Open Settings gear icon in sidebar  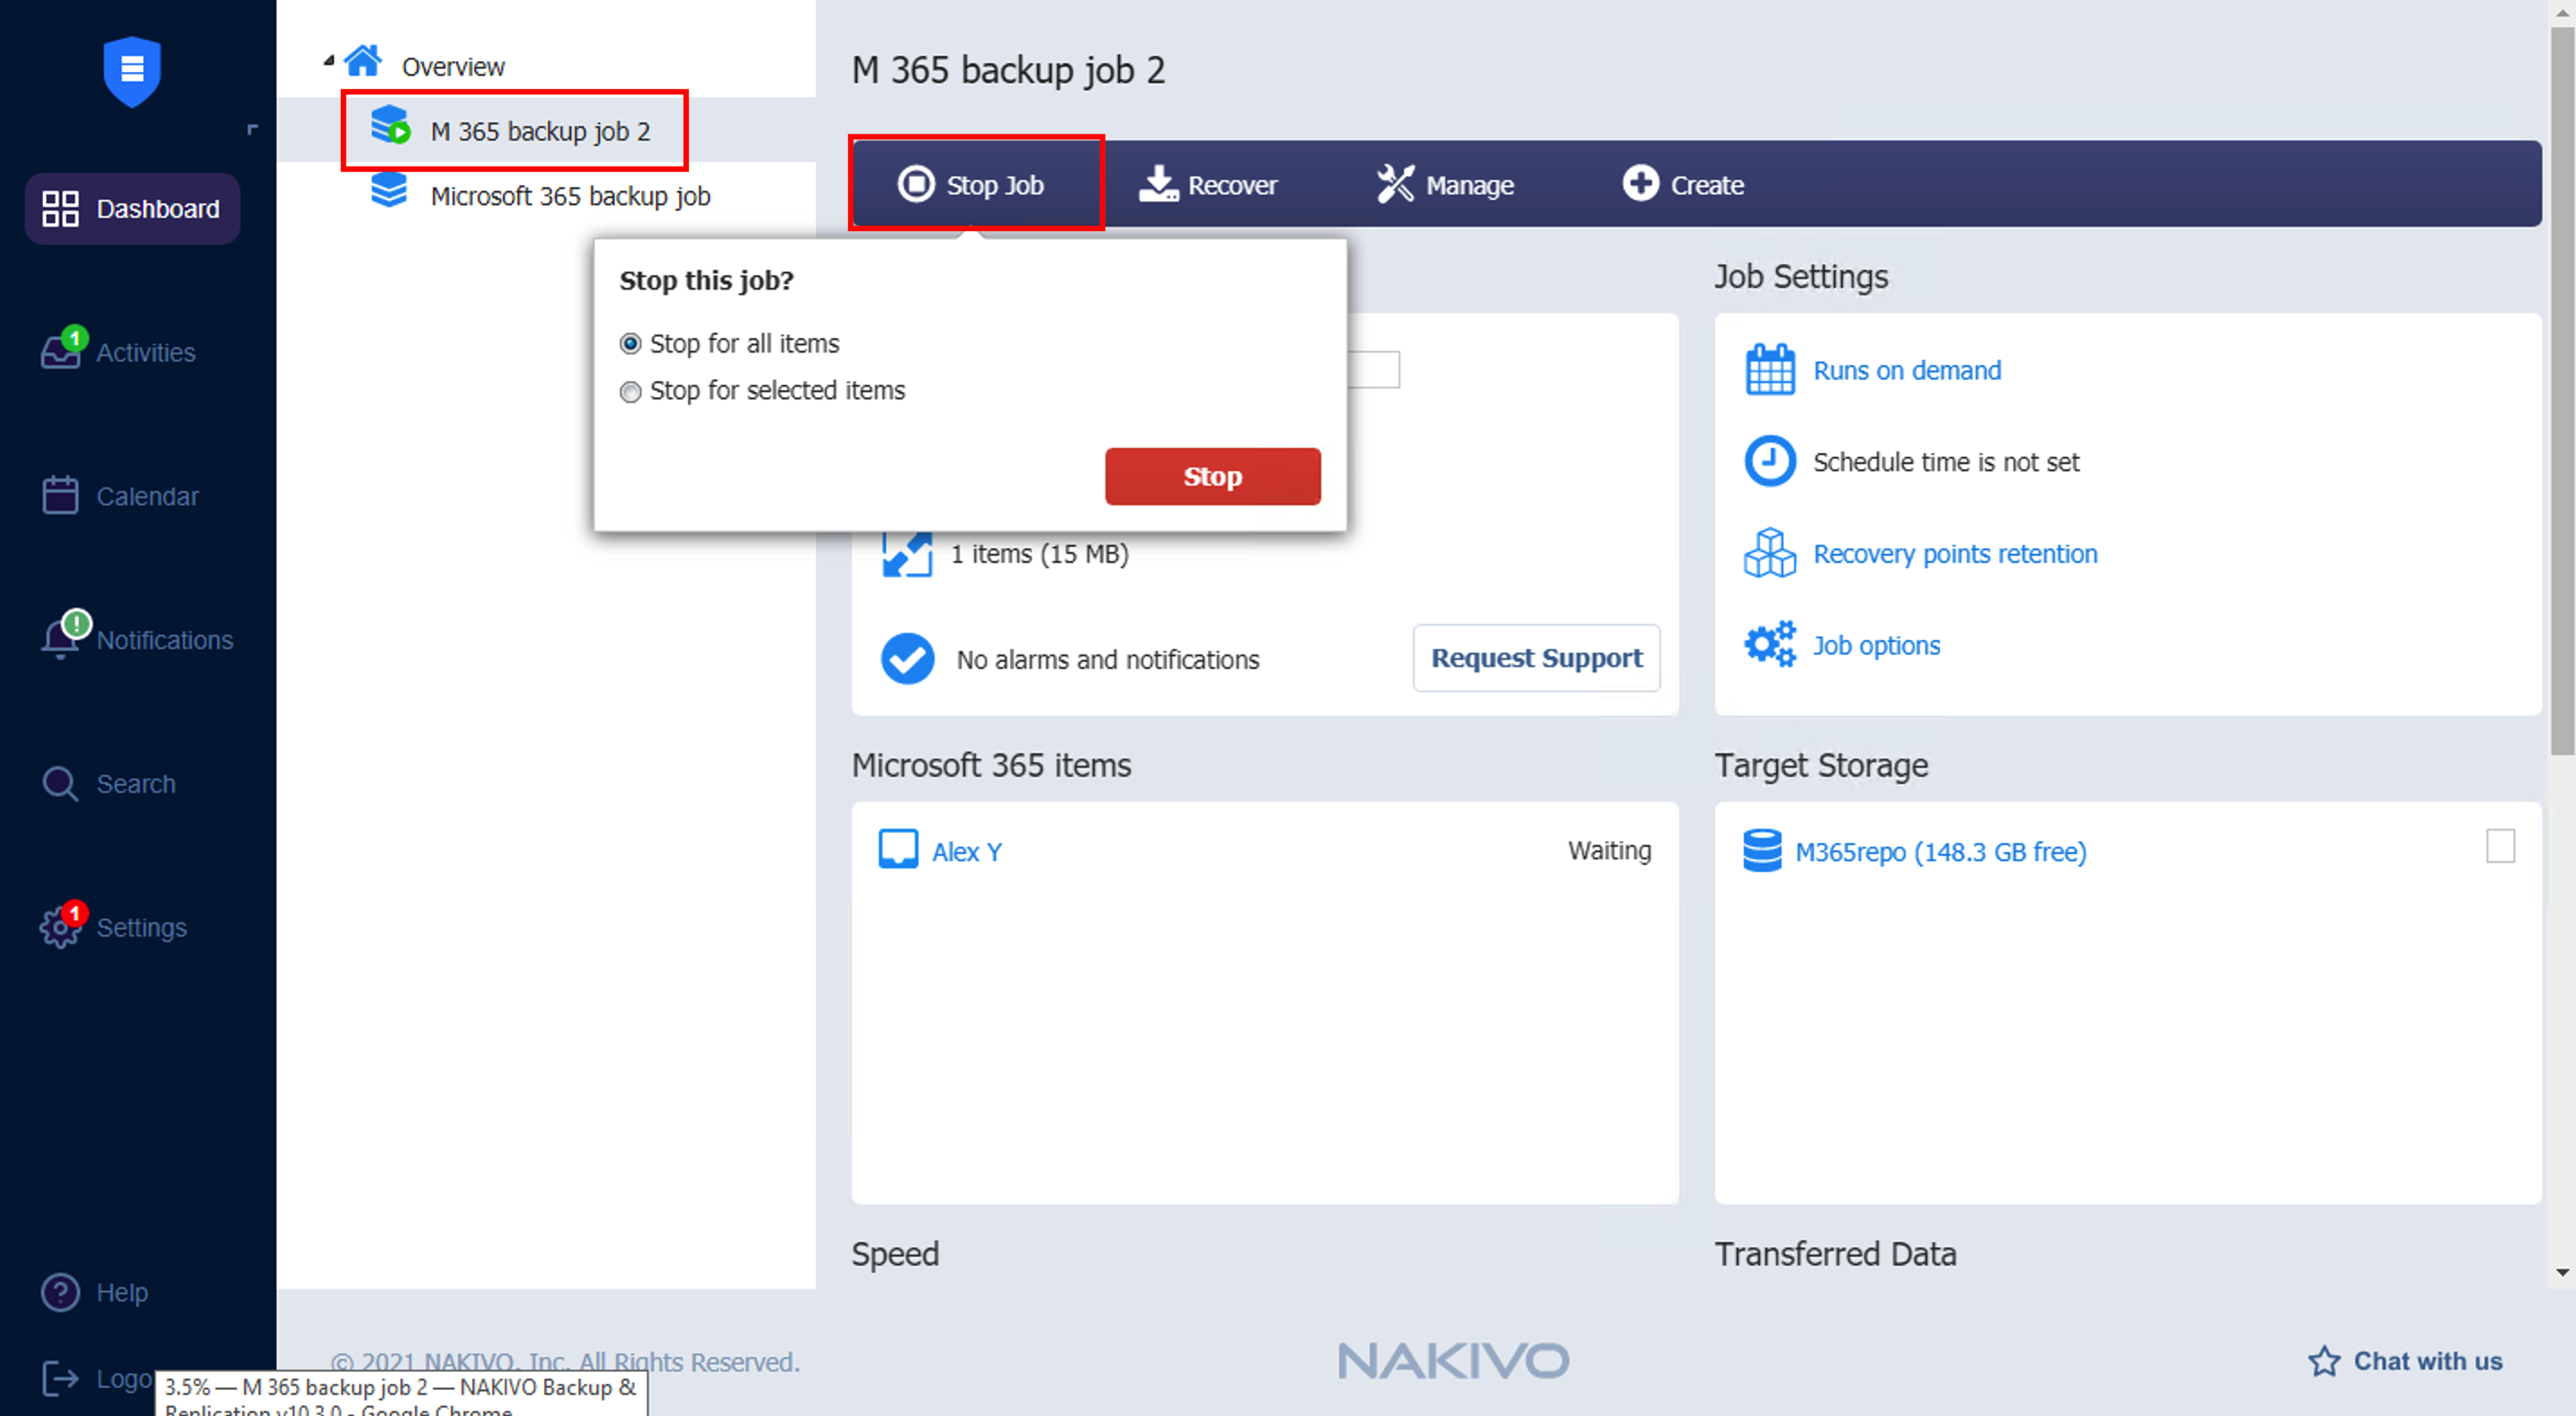point(60,927)
